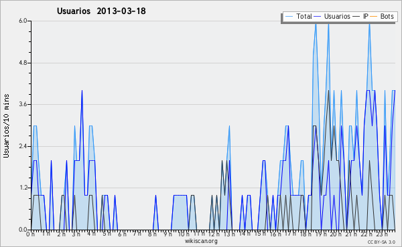Click the '11 h' x-axis label
The height and width of the screenshot is (247, 402).
tap(199, 233)
